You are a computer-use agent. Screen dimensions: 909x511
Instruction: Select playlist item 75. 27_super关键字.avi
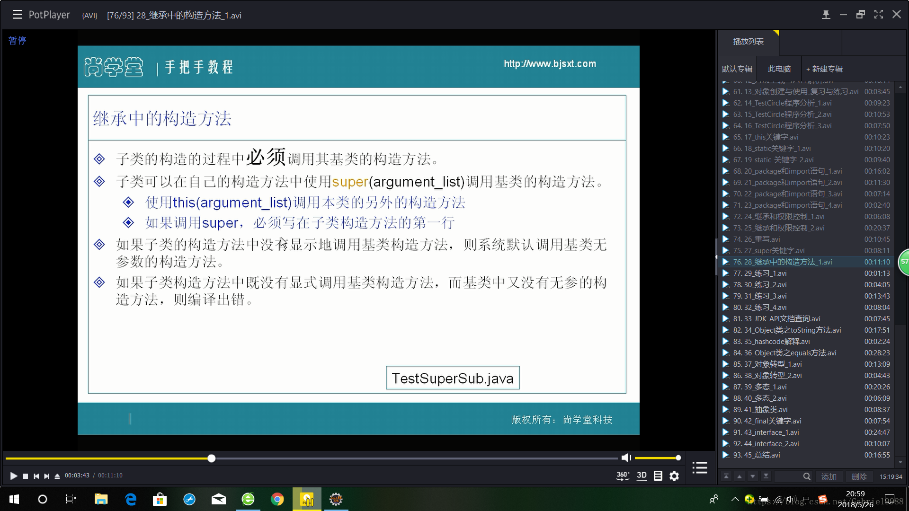807,251
